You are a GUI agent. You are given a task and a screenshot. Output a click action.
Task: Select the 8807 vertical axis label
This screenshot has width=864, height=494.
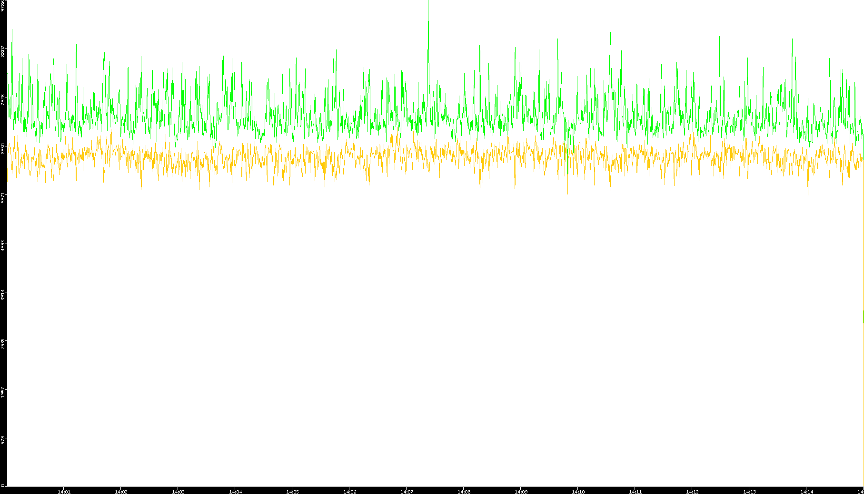click(x=3, y=51)
